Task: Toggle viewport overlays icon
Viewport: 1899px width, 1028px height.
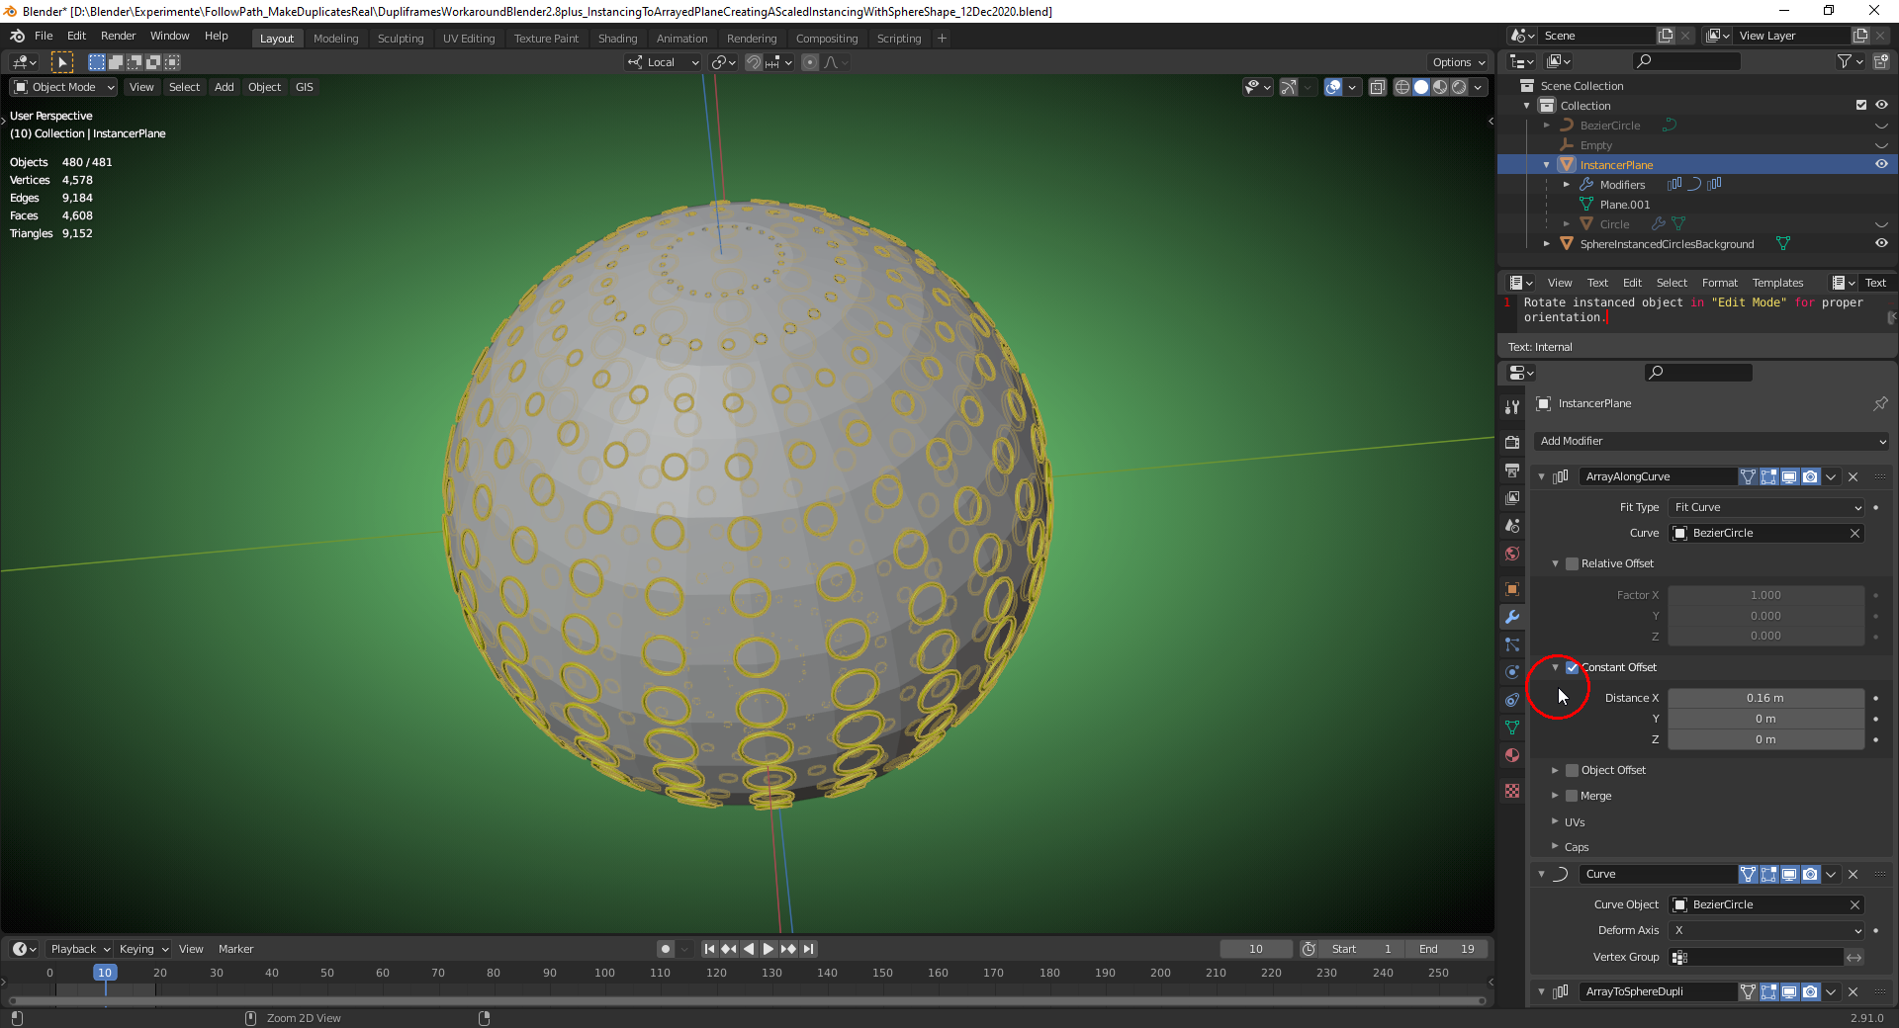Action: 1333,87
